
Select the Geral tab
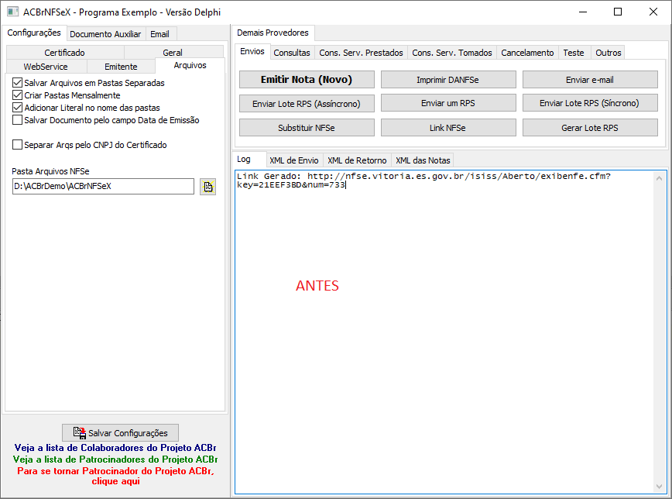coord(173,53)
